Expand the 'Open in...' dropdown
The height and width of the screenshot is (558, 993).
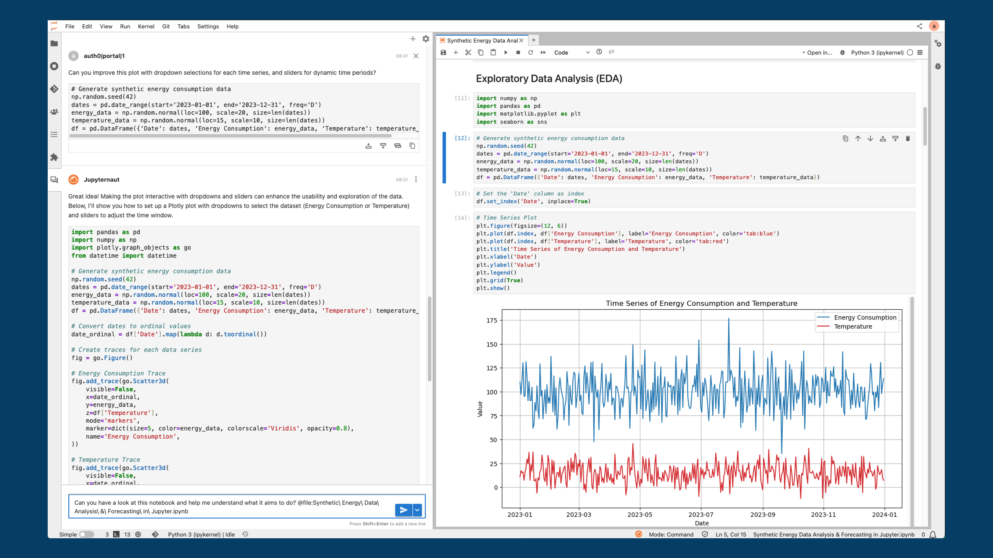[817, 52]
